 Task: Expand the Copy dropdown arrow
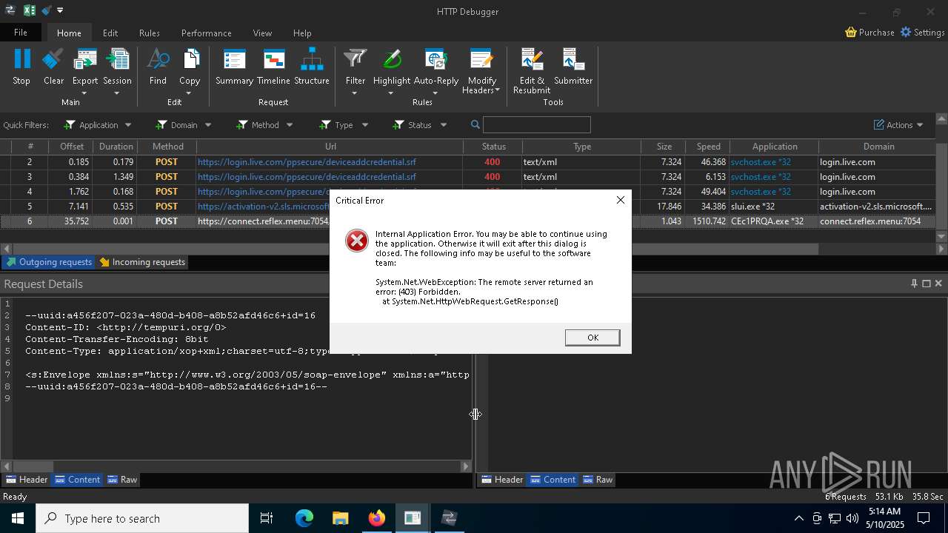coord(189,93)
